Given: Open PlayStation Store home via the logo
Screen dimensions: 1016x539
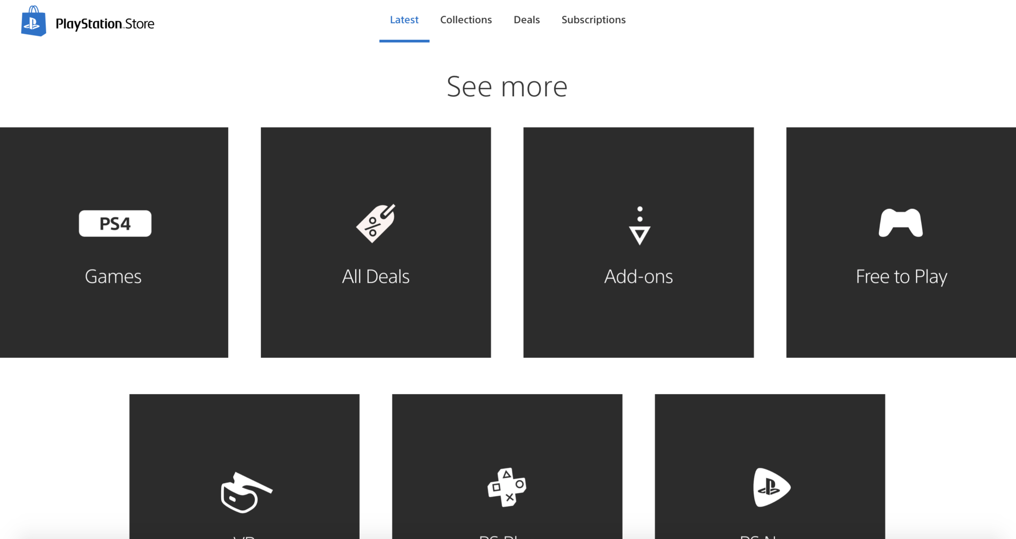Looking at the screenshot, I should tap(87, 22).
